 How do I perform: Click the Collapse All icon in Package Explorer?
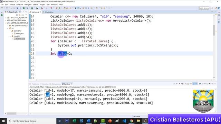(x=17, y=15)
